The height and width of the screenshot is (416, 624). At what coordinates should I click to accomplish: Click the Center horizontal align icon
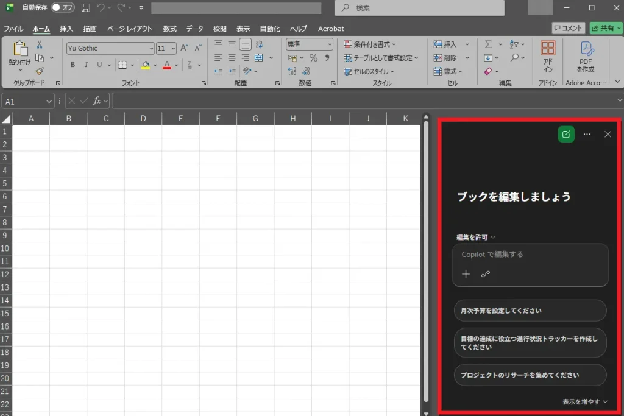click(x=232, y=58)
